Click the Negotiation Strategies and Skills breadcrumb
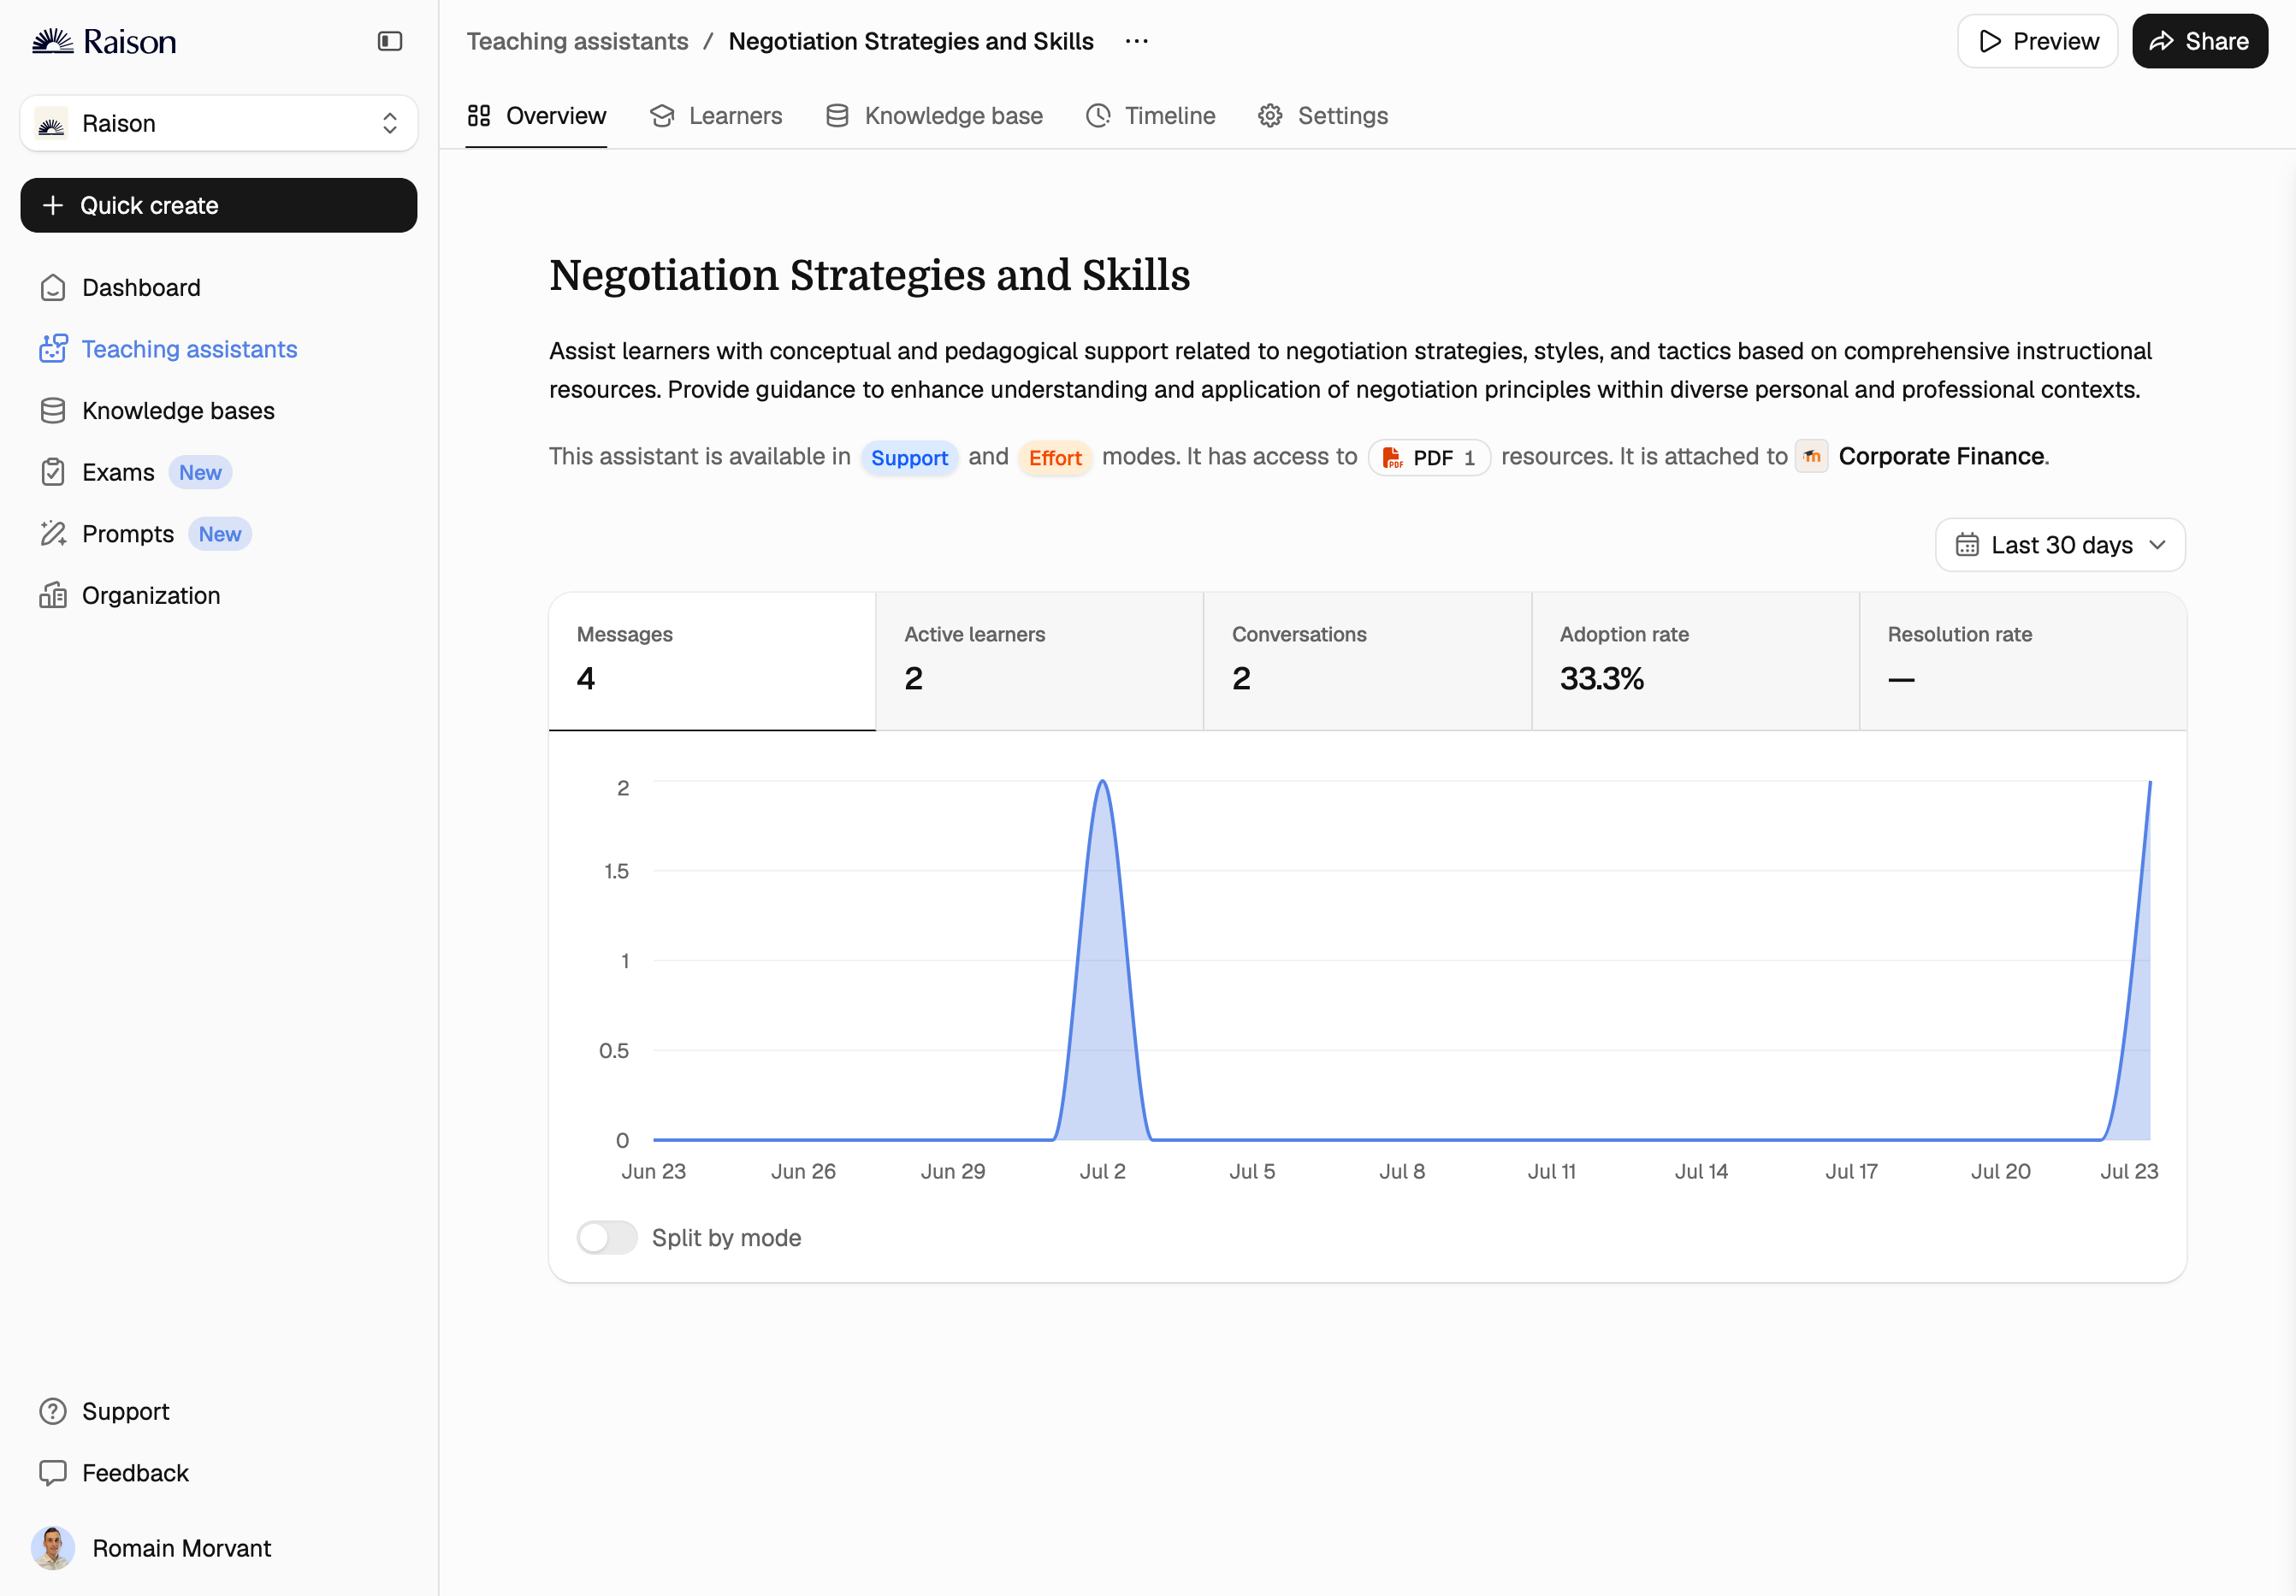The width and height of the screenshot is (2296, 1596). click(911, 41)
